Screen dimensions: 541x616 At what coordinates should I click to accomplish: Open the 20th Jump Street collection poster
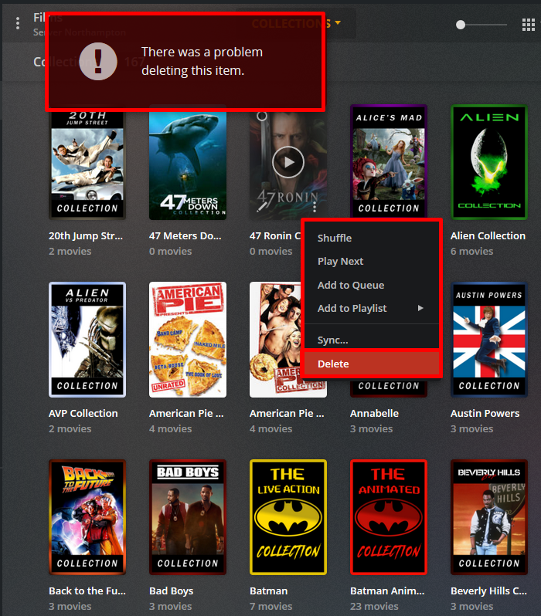tap(87, 165)
